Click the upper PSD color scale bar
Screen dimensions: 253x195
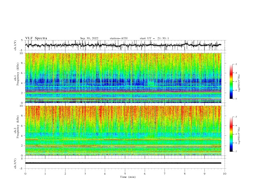click(231, 82)
